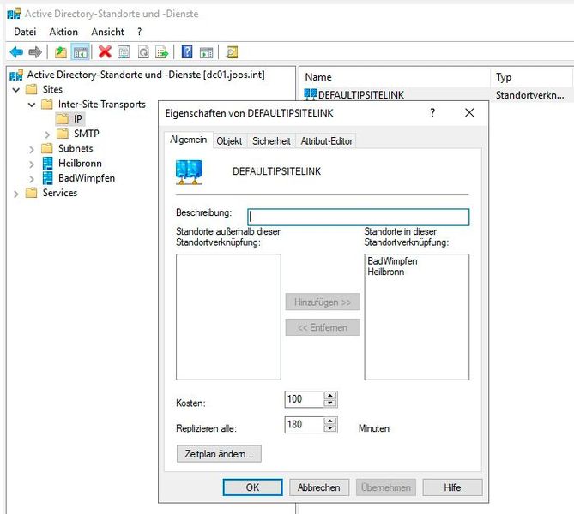Viewport: 574px width, 514px height.
Task: Select the BadWimpfen site icon in tree
Action: pos(47,178)
